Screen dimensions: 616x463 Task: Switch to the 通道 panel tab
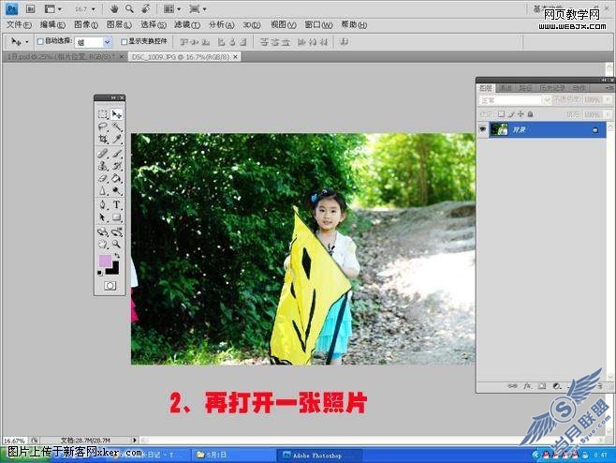click(x=506, y=88)
